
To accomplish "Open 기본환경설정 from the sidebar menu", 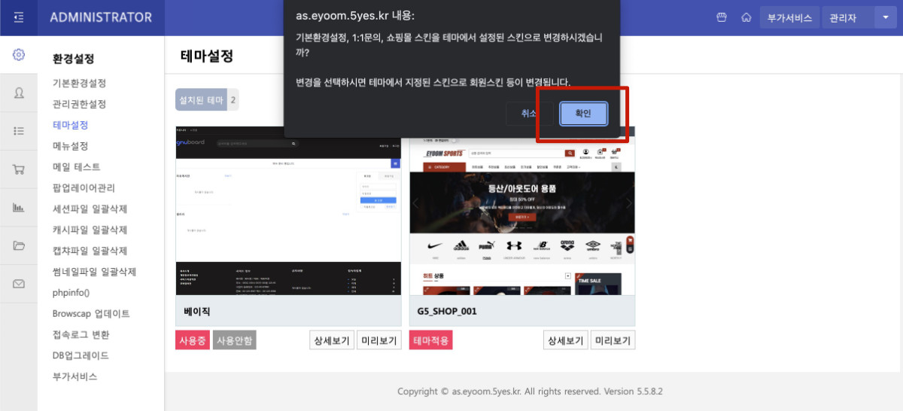I will (79, 83).
